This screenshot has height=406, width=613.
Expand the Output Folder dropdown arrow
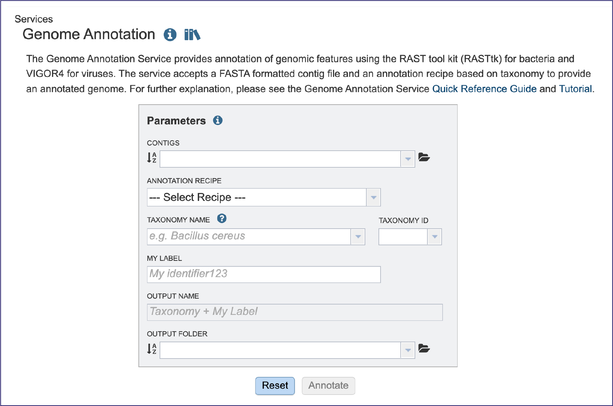tap(408, 350)
